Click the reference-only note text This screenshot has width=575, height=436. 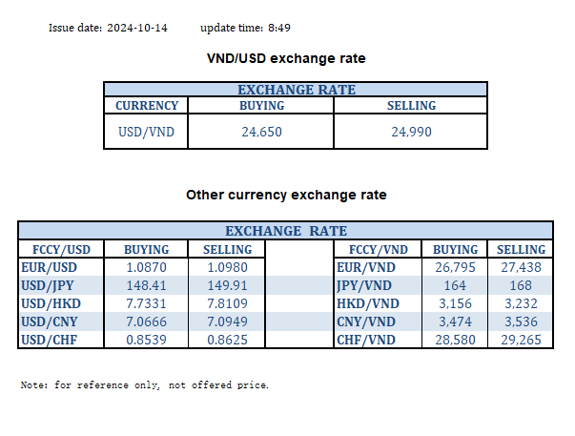pos(145,385)
